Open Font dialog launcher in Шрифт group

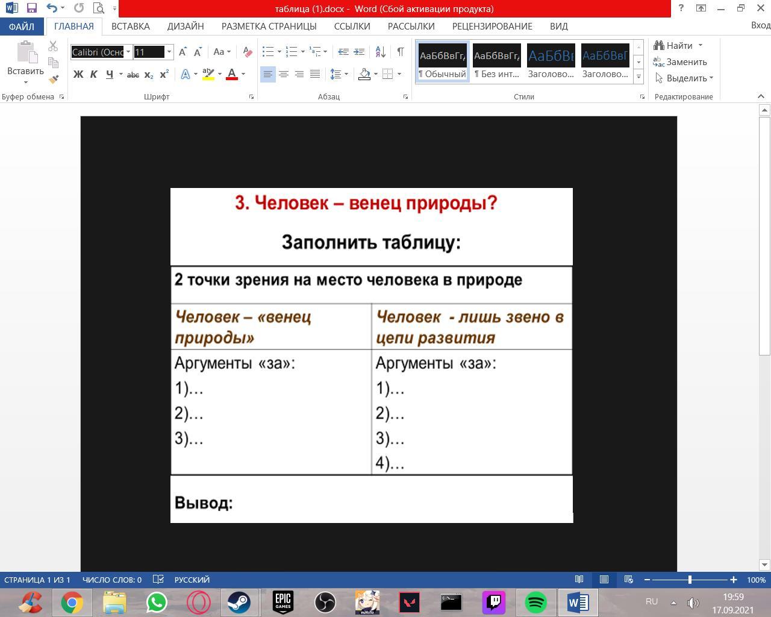251,96
